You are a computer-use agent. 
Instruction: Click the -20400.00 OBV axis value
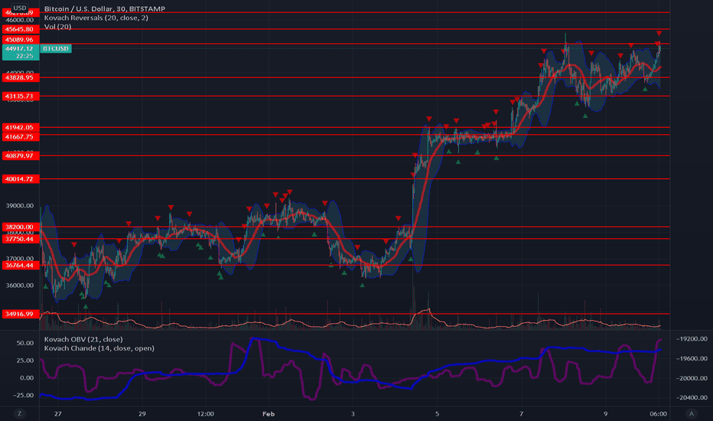tap(692, 397)
